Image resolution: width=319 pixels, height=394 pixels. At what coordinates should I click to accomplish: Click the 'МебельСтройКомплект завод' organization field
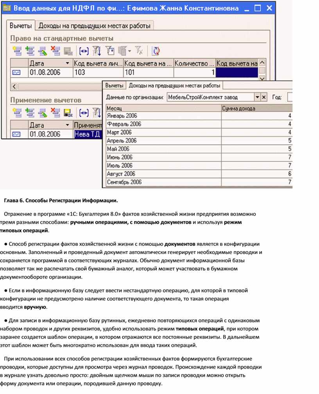click(211, 97)
